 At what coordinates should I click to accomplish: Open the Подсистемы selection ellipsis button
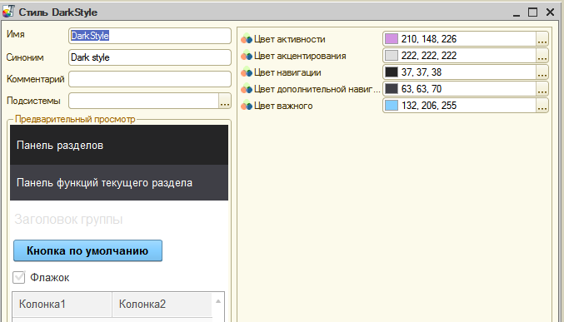click(225, 101)
